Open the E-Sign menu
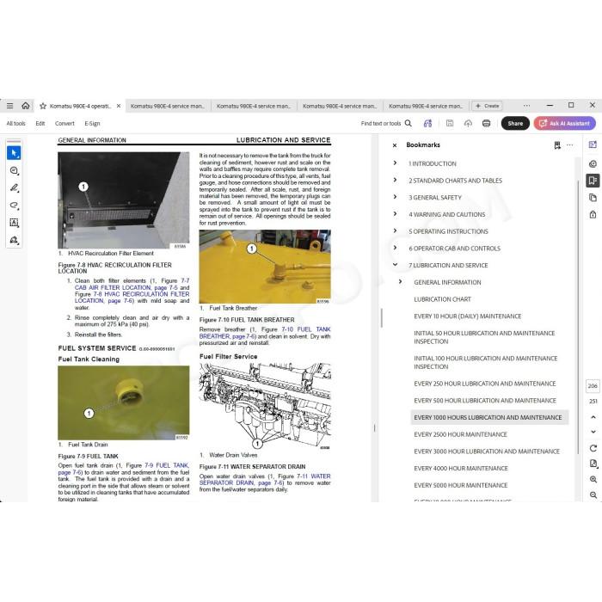The width and height of the screenshot is (602, 602). point(92,123)
